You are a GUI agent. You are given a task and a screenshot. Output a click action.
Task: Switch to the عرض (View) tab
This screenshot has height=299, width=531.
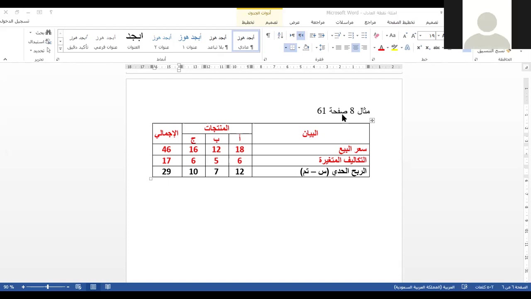(x=295, y=22)
